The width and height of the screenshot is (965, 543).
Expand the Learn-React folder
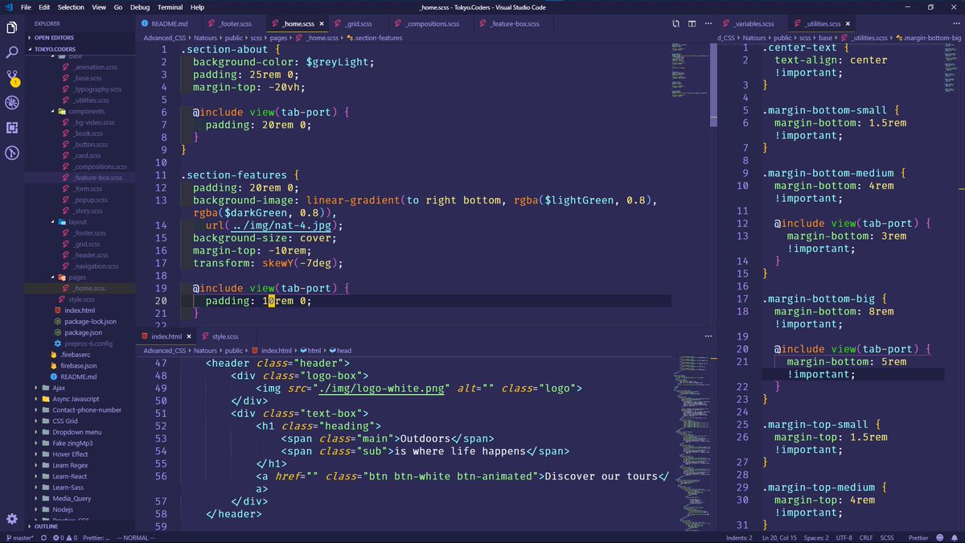(x=80, y=476)
